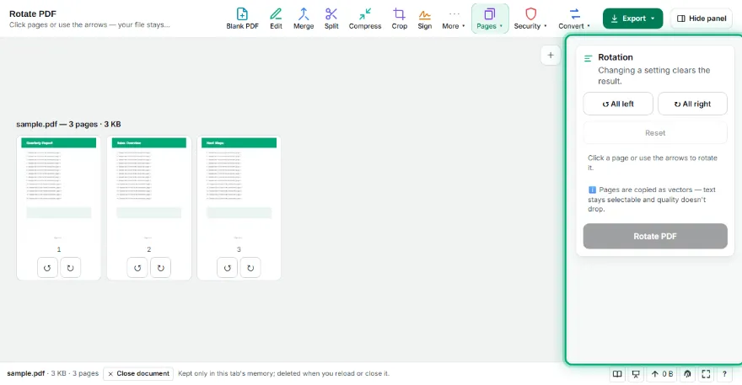This screenshot has height=385, width=742.
Task: Select the Edit tool
Action: pyautogui.click(x=276, y=19)
